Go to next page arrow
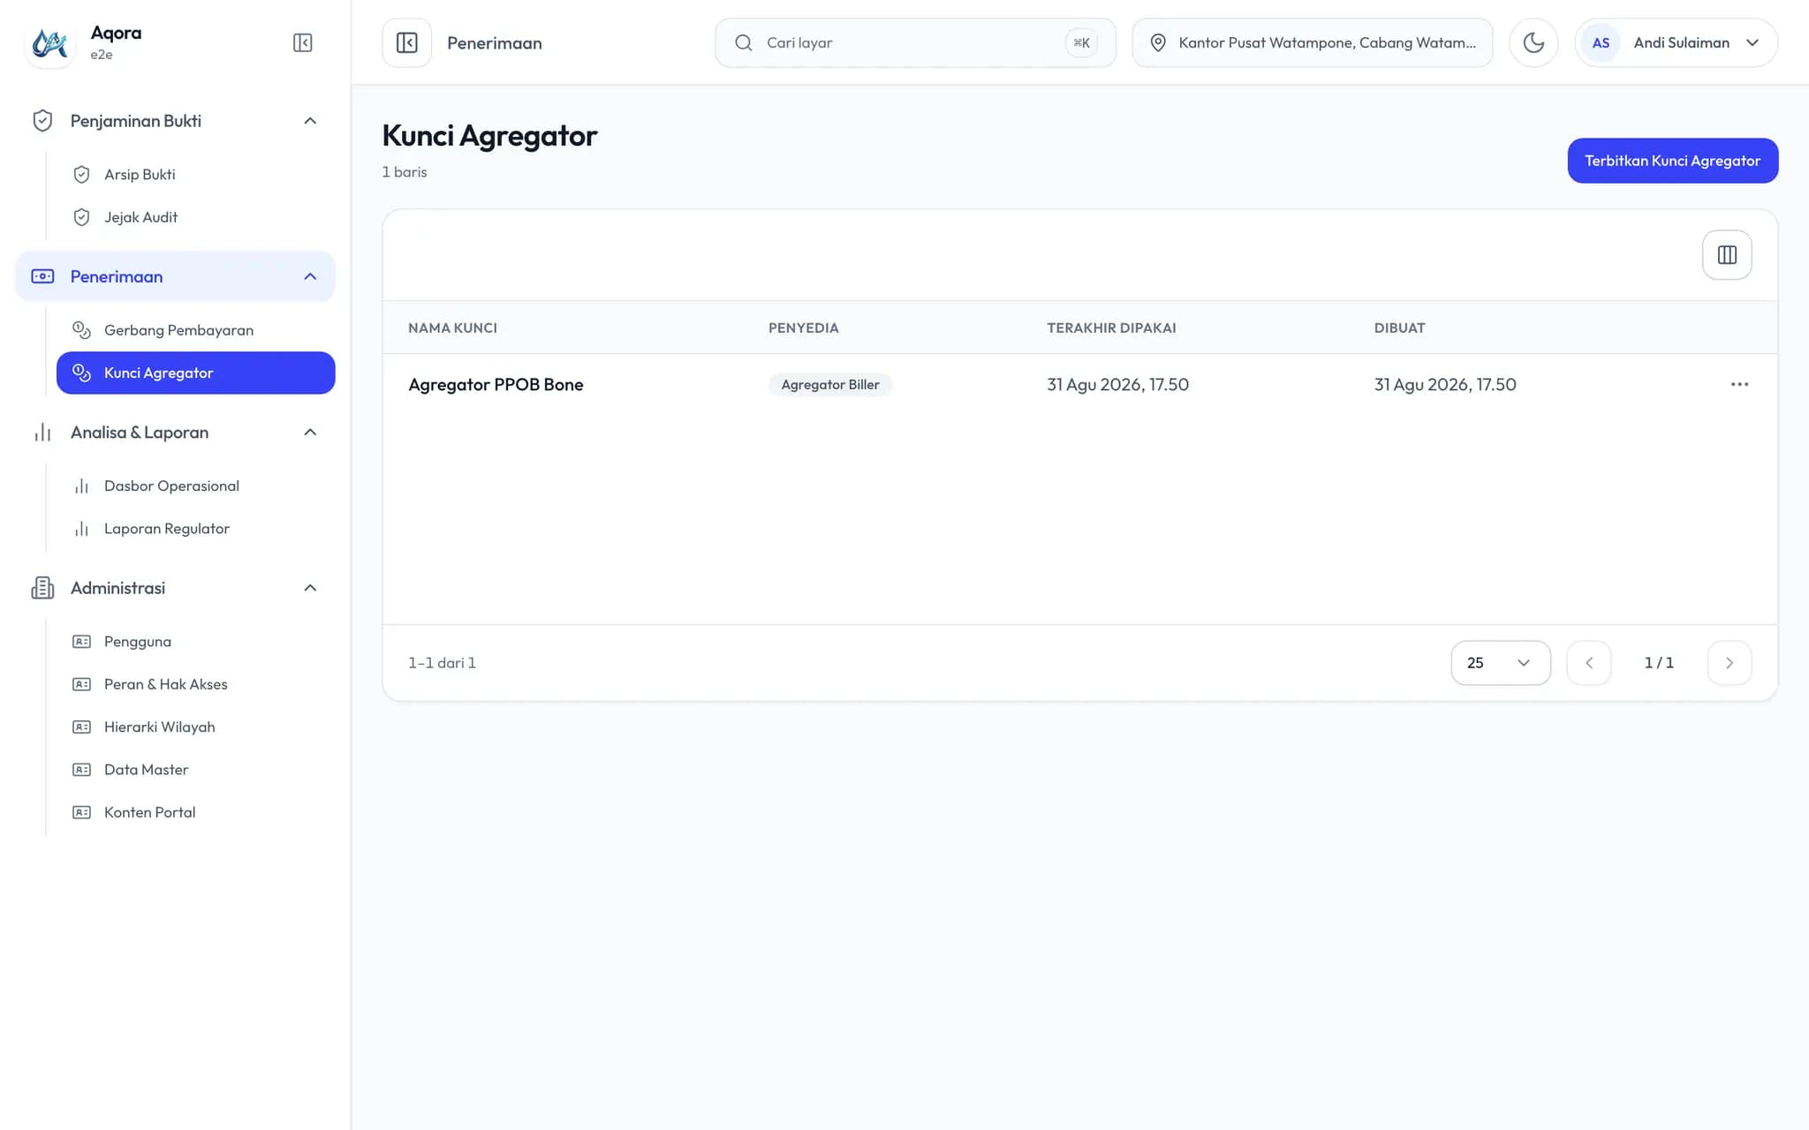Viewport: 1809px width, 1130px height. click(1730, 663)
